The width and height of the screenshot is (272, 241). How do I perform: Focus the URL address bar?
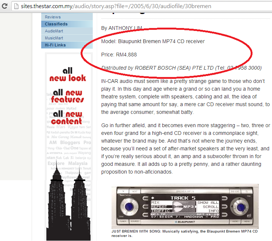point(110,7)
